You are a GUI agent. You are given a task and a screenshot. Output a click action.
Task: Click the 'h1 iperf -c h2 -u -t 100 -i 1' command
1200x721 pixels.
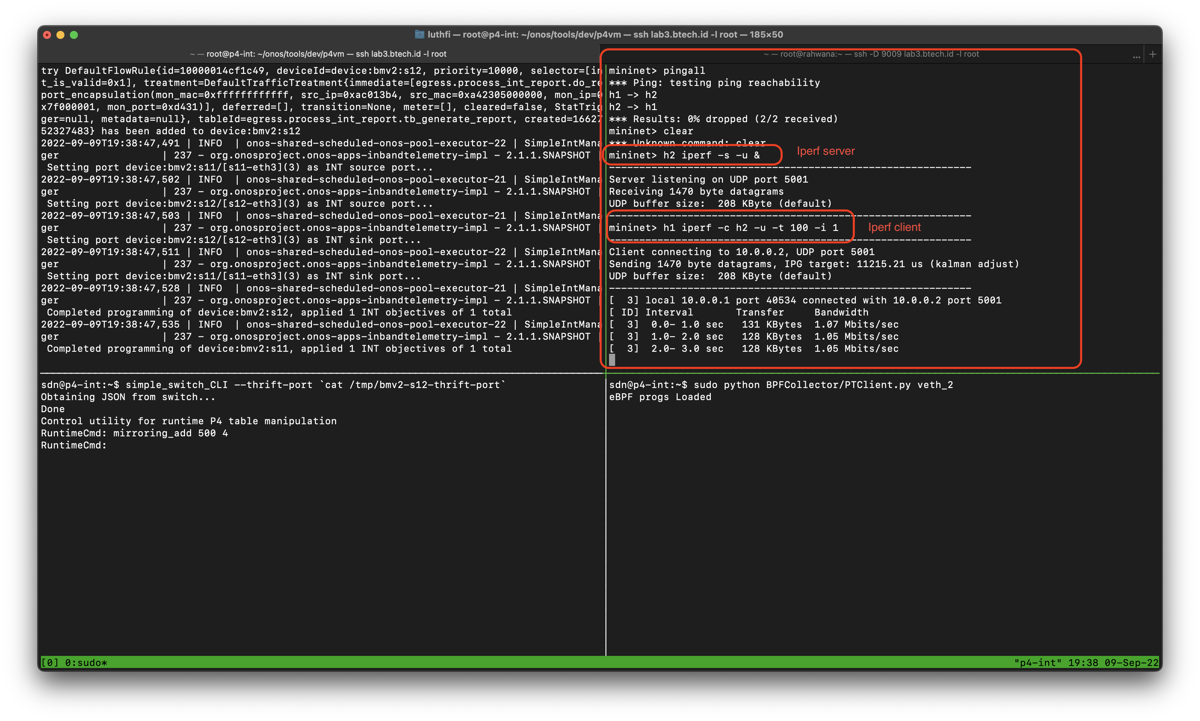[751, 228]
